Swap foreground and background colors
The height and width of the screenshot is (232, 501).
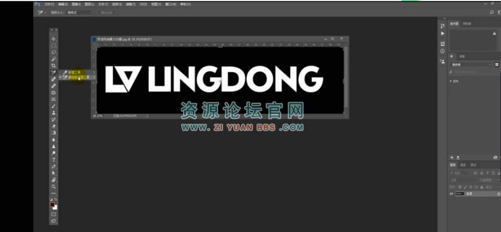[x=55, y=199]
